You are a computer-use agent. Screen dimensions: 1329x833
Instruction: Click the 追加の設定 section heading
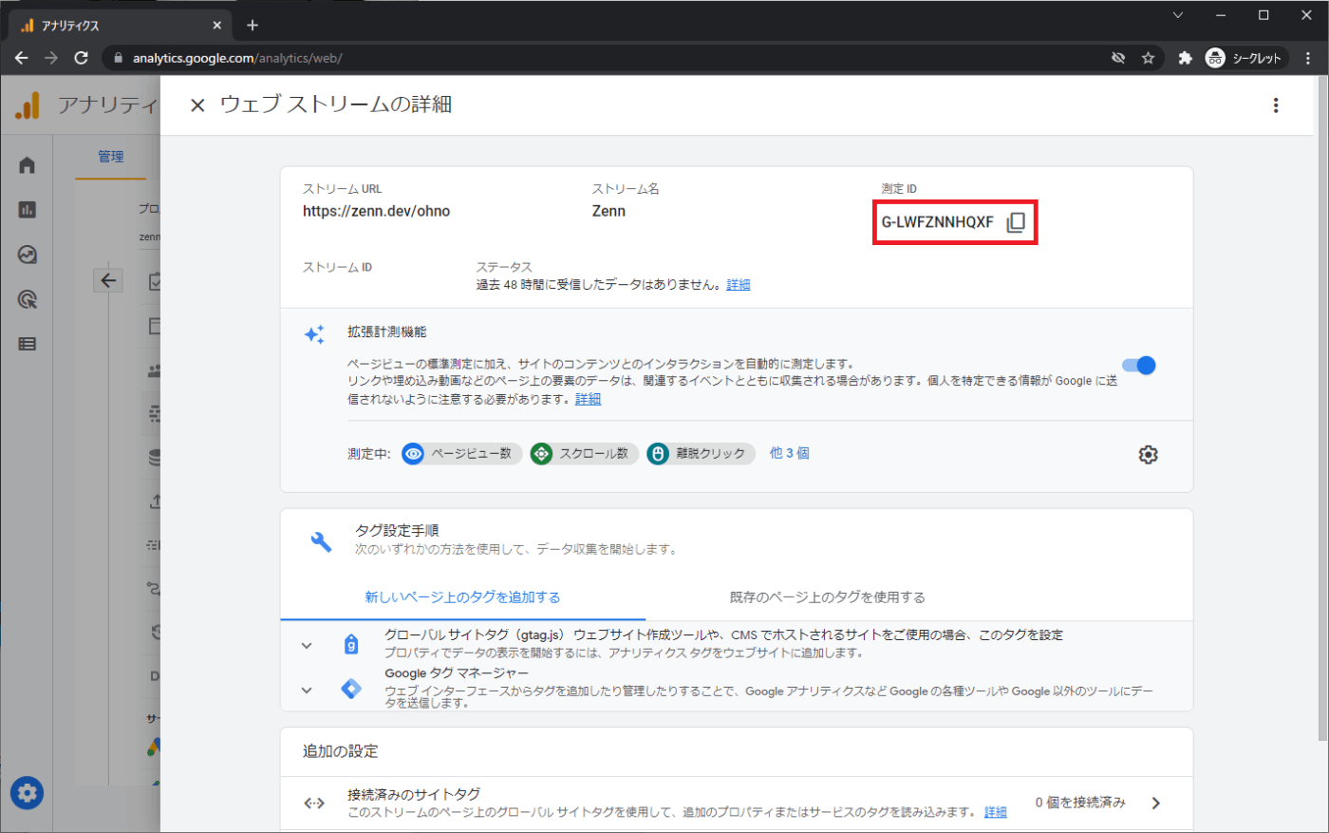341,751
